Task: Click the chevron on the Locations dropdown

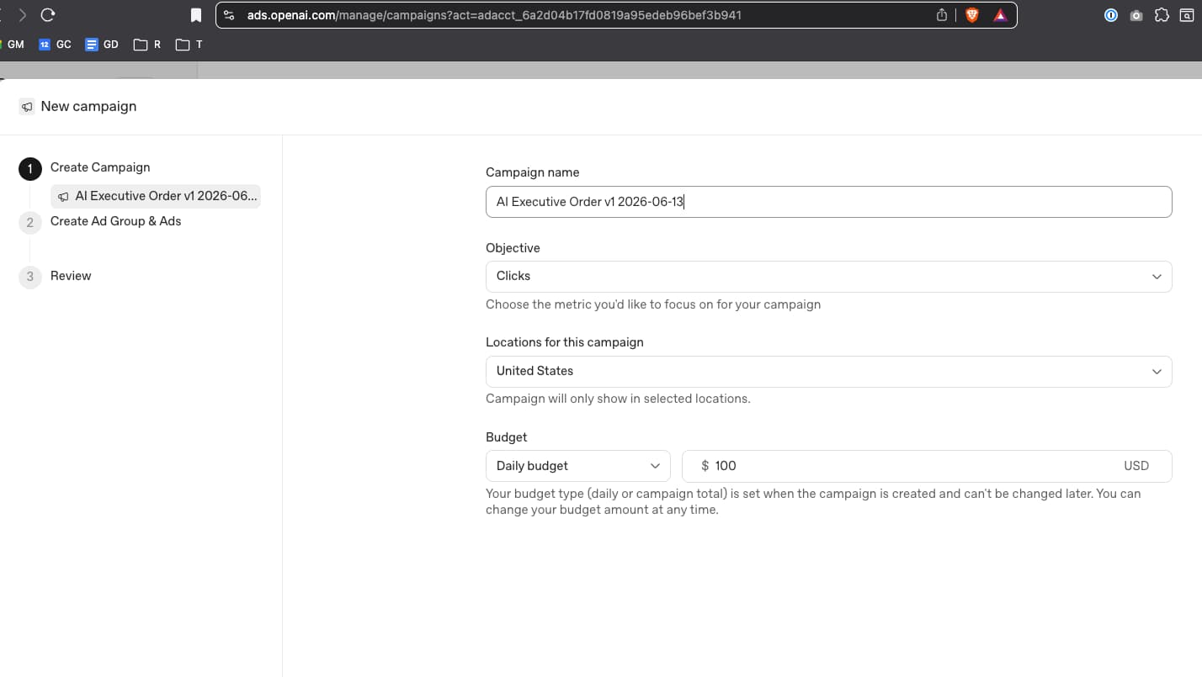Action: pyautogui.click(x=1157, y=372)
